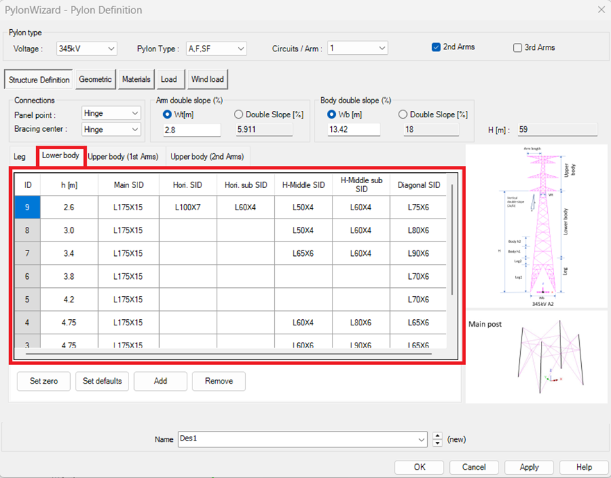The width and height of the screenshot is (611, 478).
Task: Select Arm Double Slope [%] radio button
Action: [x=239, y=114]
